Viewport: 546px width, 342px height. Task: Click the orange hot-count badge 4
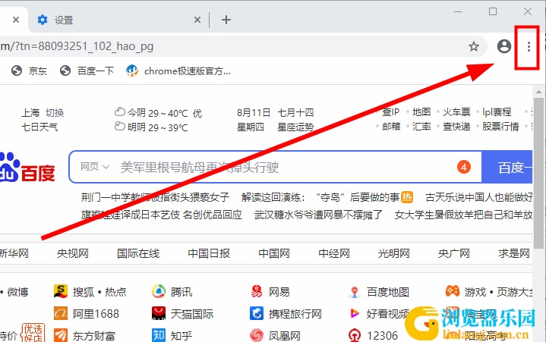pos(463,167)
